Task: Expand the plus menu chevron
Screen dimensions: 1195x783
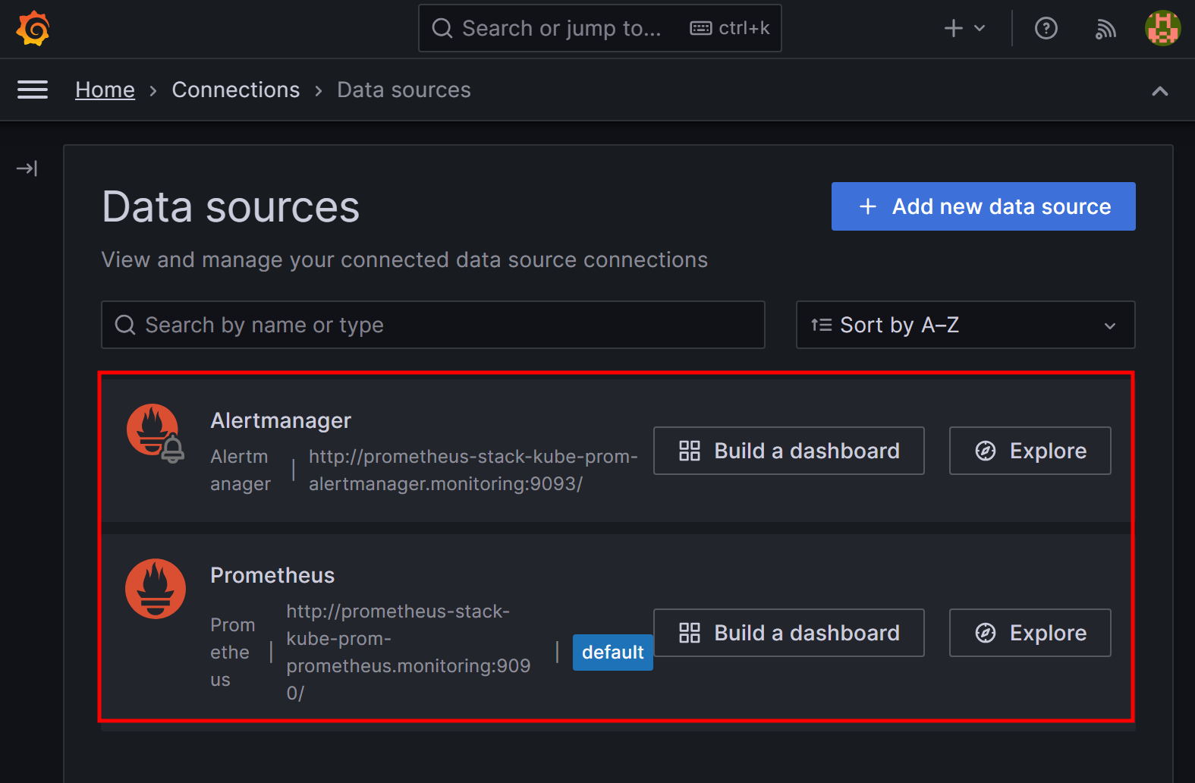Action: [x=980, y=29]
